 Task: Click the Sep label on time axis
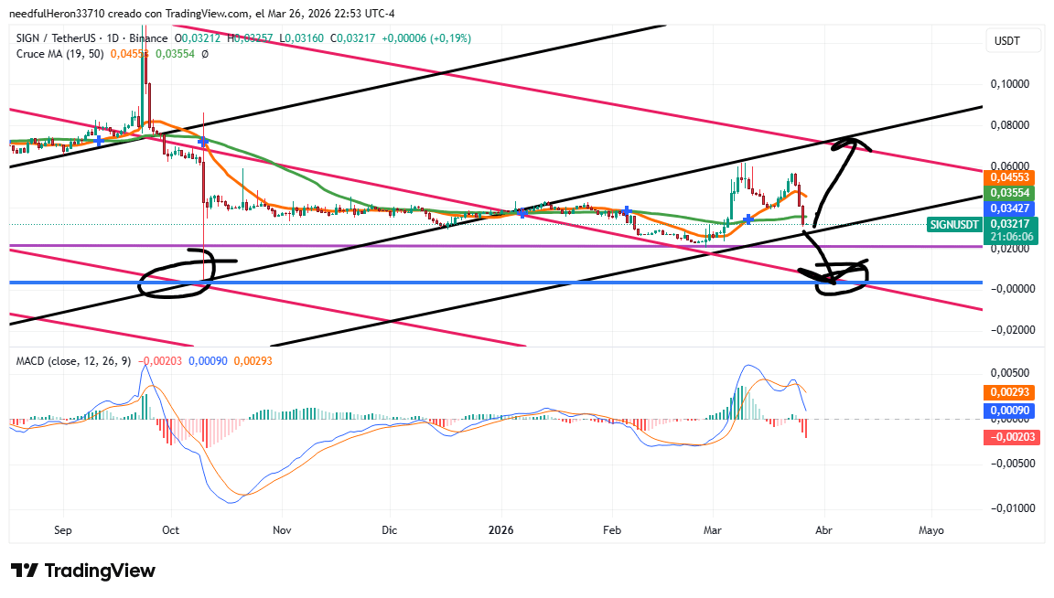(x=62, y=530)
